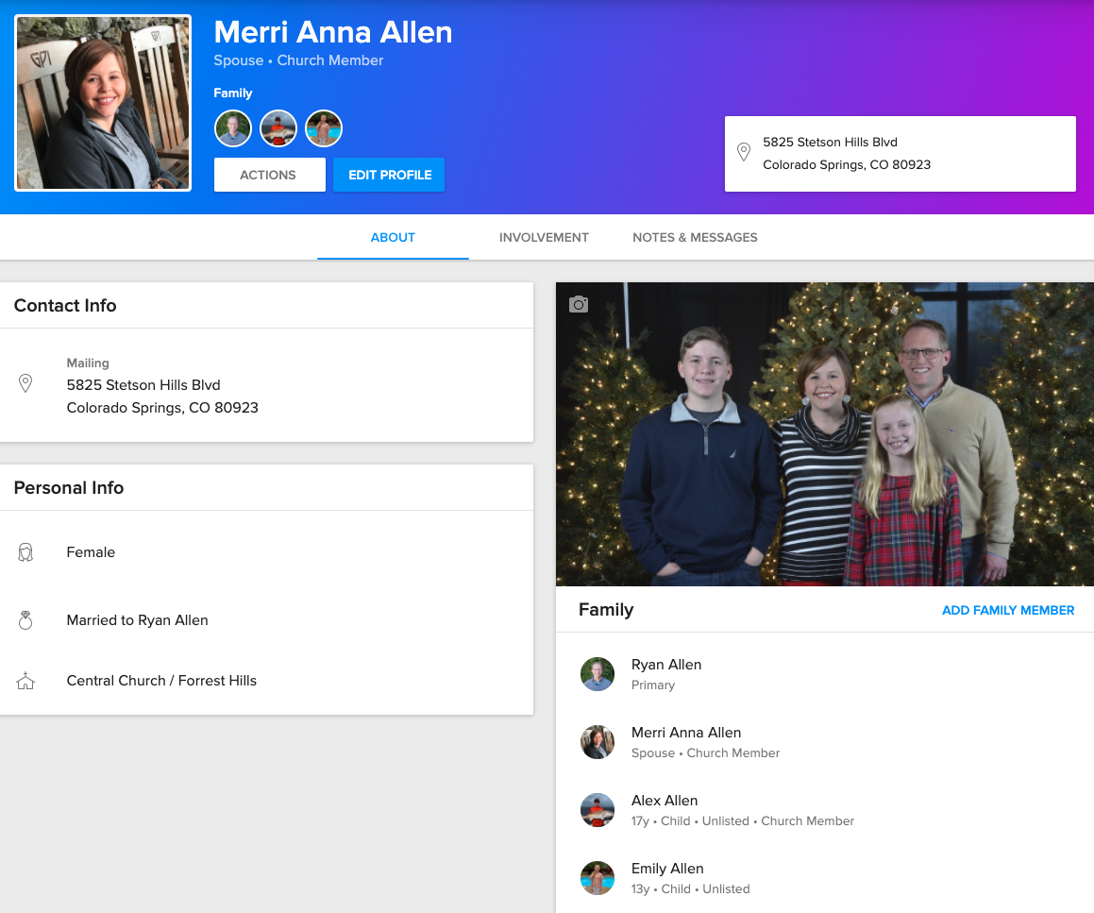Click the gender icon beside Female

pyautogui.click(x=25, y=552)
